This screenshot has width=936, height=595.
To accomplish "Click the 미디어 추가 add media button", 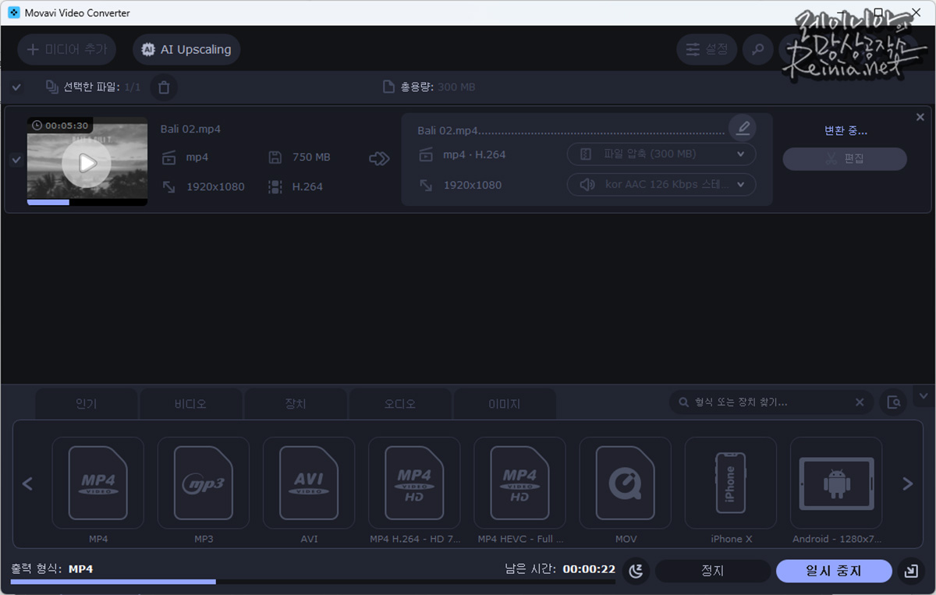I will coord(67,49).
